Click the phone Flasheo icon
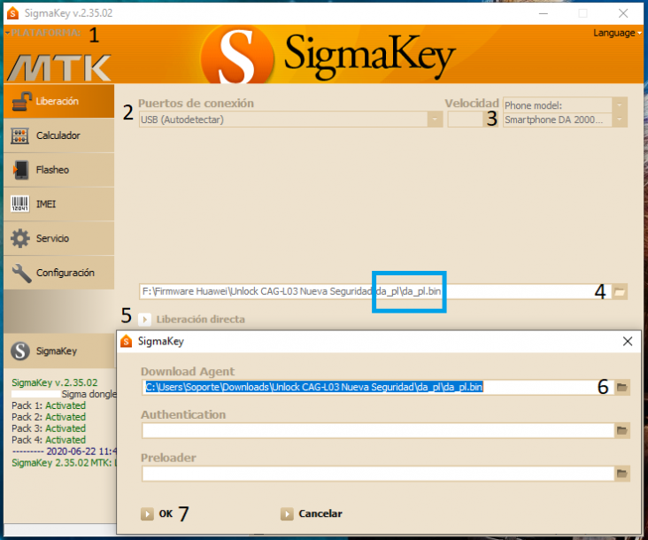 (20, 170)
